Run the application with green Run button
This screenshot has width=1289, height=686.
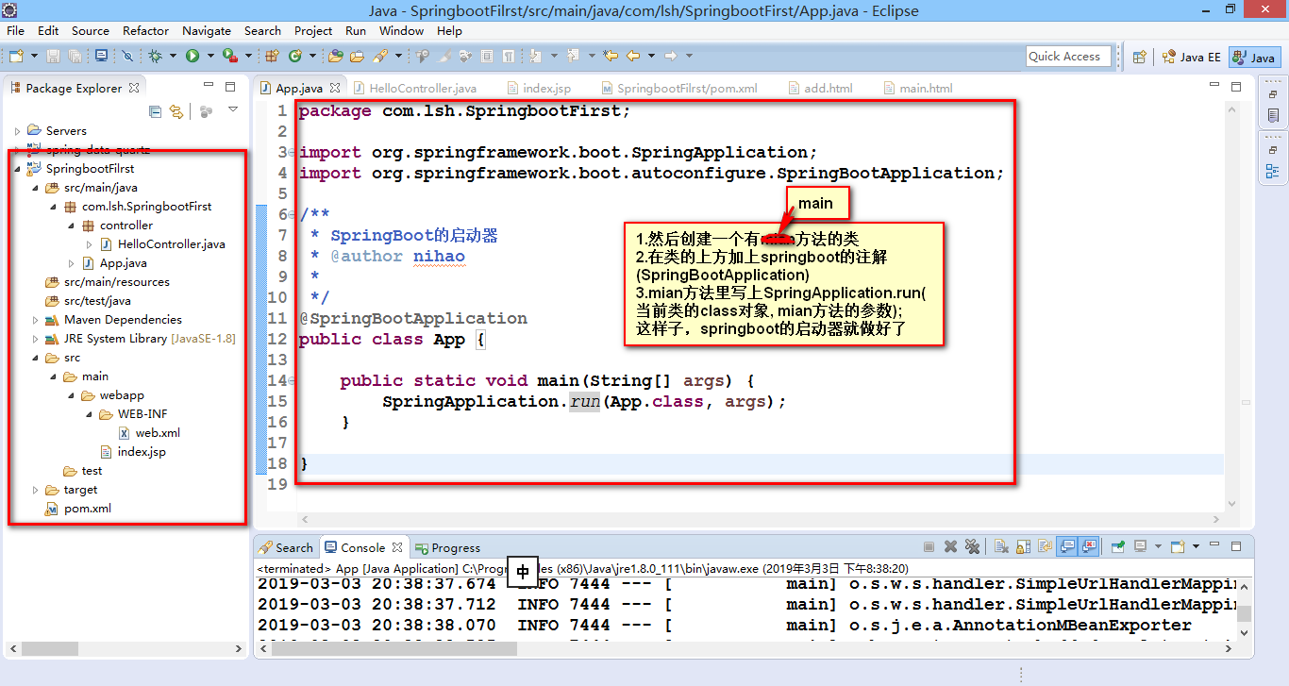193,57
